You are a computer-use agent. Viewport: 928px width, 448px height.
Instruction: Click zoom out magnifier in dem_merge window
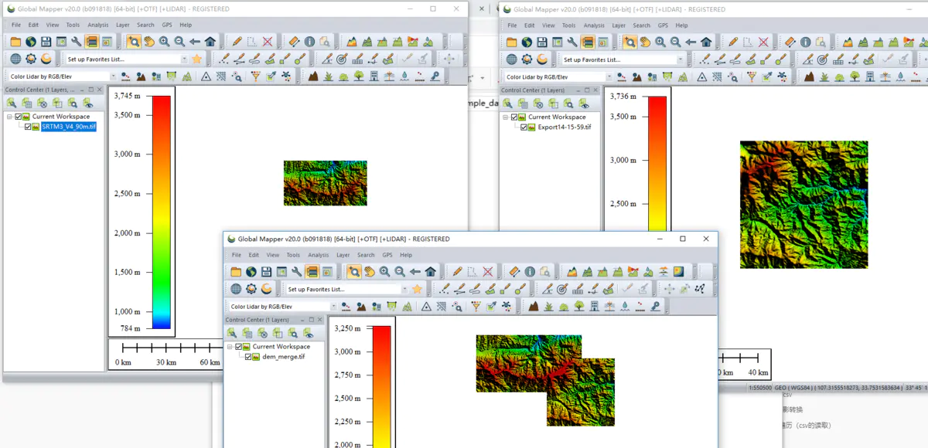[400, 272]
